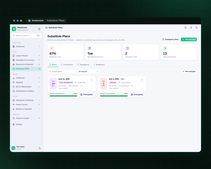
Task: Toggle theme via moon icon beside Your name
Action: 40,148
